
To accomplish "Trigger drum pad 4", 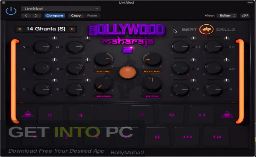I will point(80,115).
